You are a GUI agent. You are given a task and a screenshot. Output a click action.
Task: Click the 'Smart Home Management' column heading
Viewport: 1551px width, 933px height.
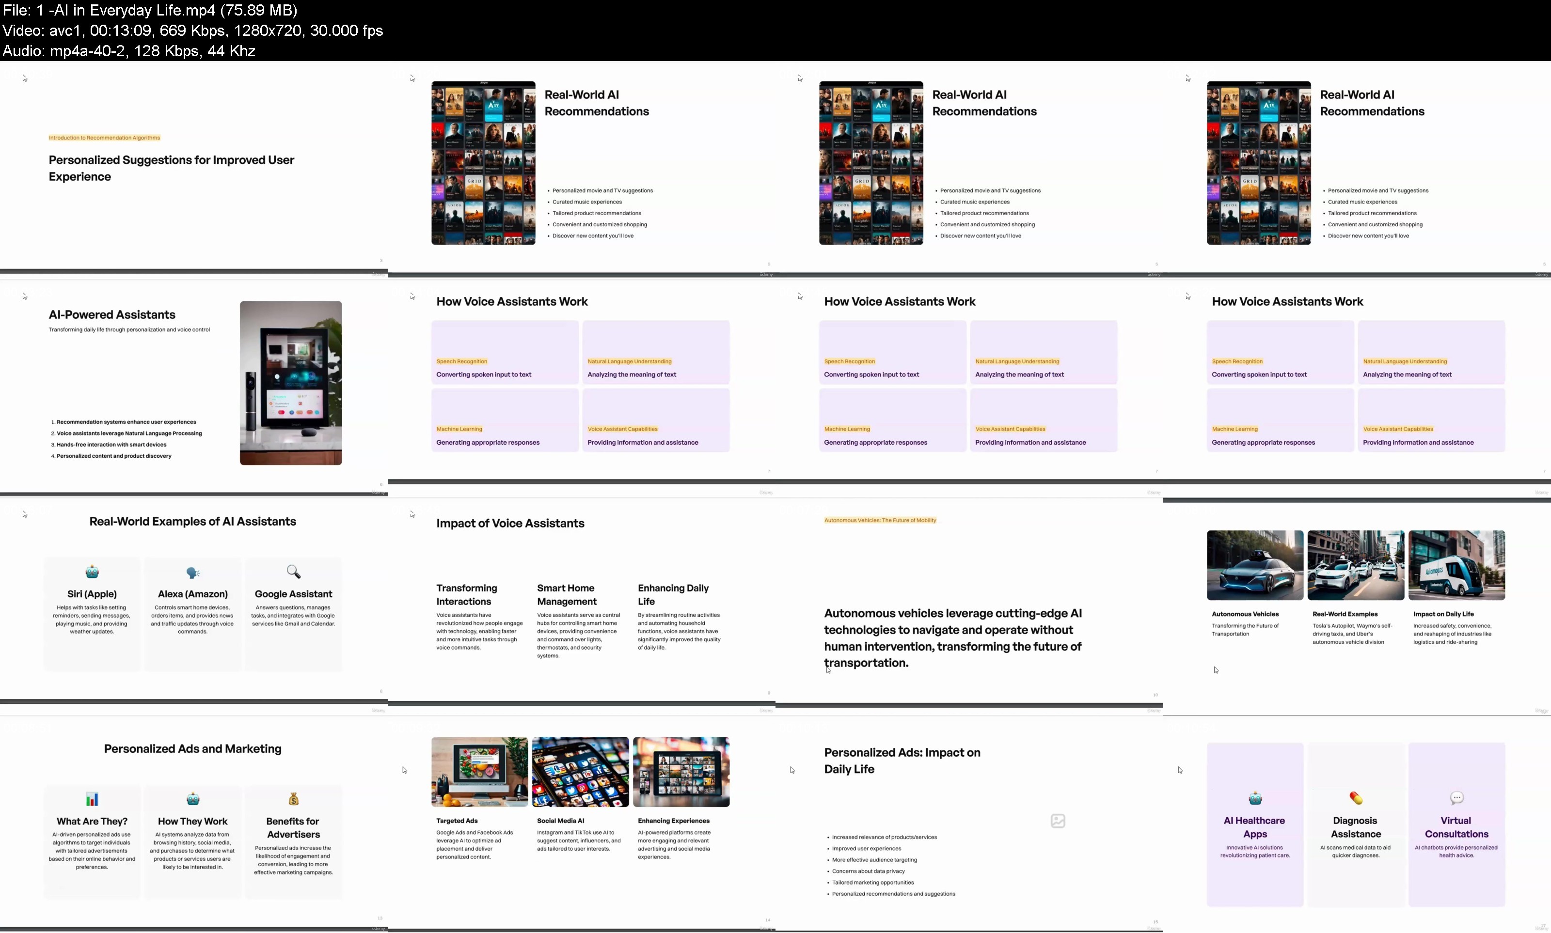[567, 594]
